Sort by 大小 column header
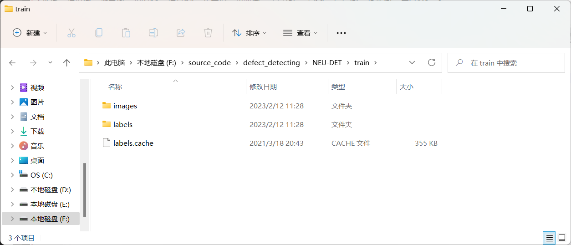The width and height of the screenshot is (571, 245). point(407,87)
